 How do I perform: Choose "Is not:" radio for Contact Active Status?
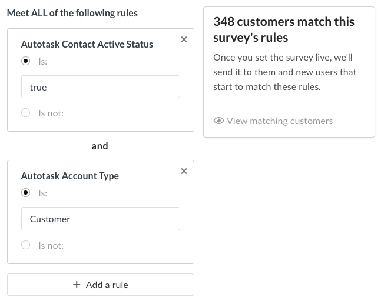point(25,113)
